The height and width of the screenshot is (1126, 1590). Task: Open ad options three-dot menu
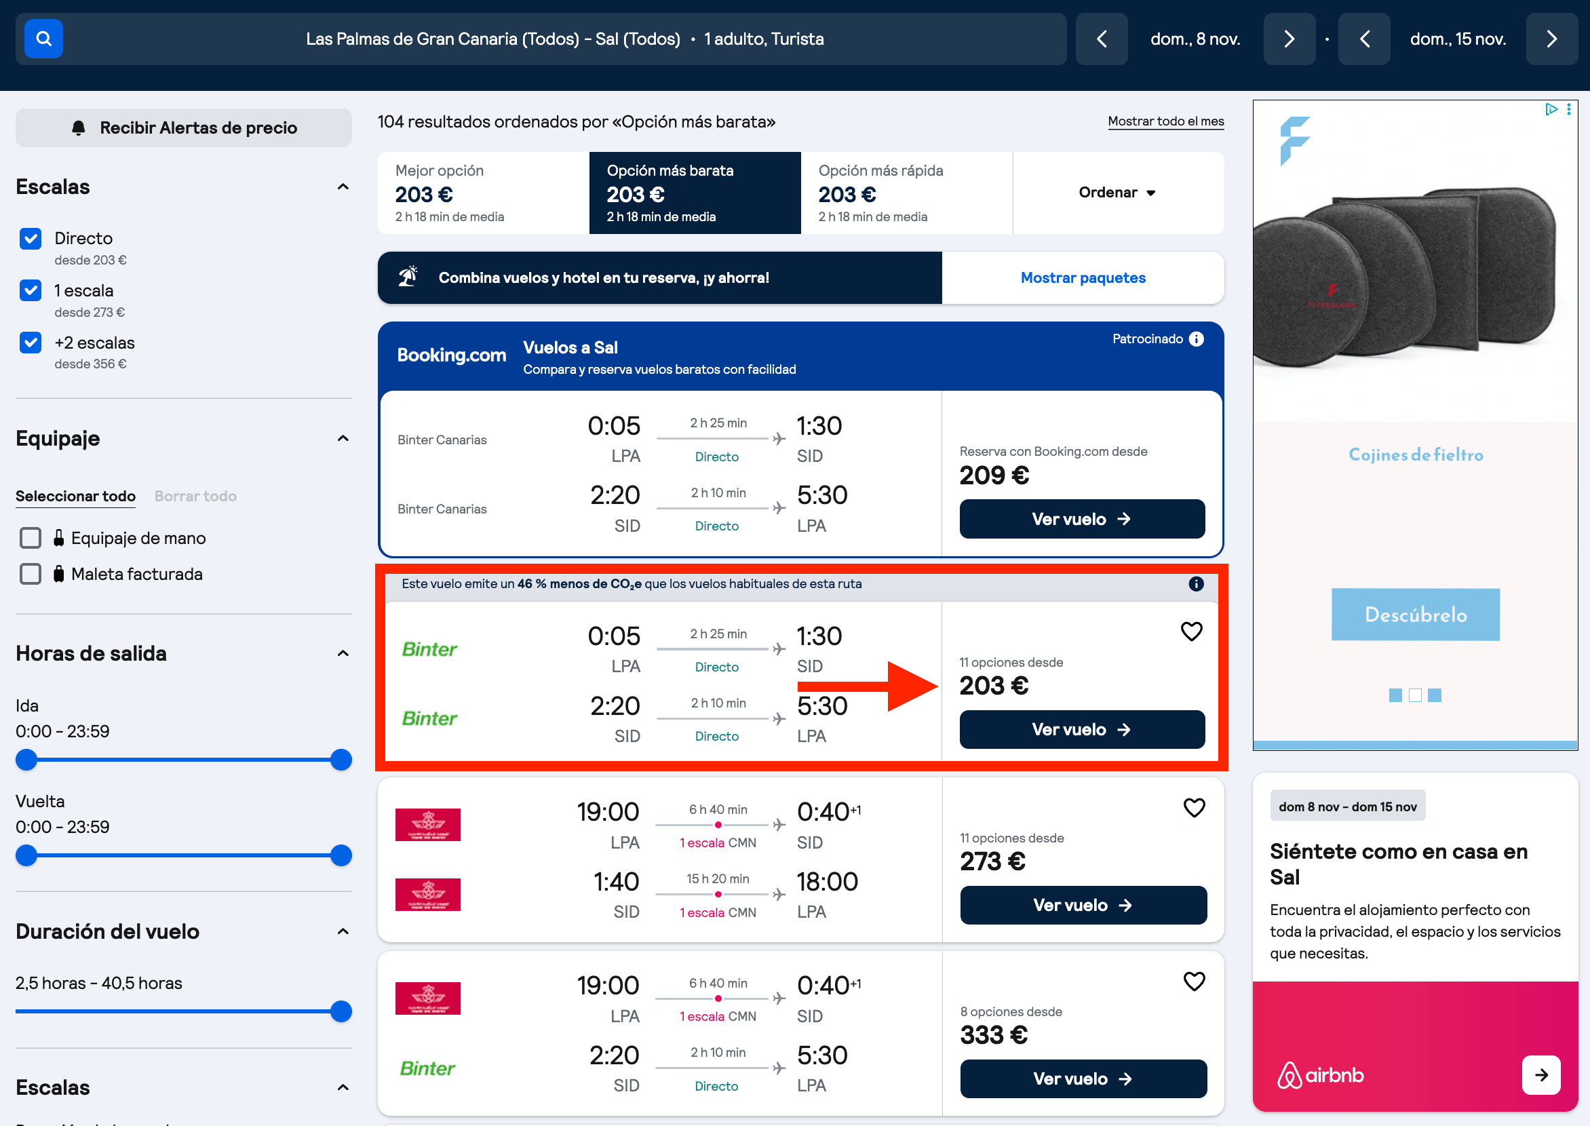(1568, 110)
